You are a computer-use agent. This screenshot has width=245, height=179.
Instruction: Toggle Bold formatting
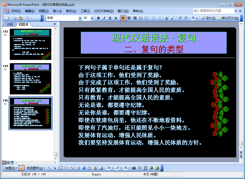[x=98, y=18]
